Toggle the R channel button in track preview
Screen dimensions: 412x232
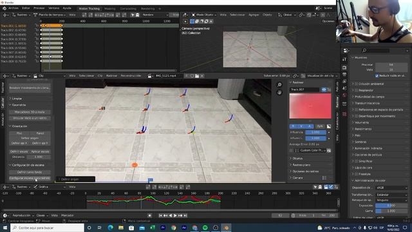[x=294, y=126]
